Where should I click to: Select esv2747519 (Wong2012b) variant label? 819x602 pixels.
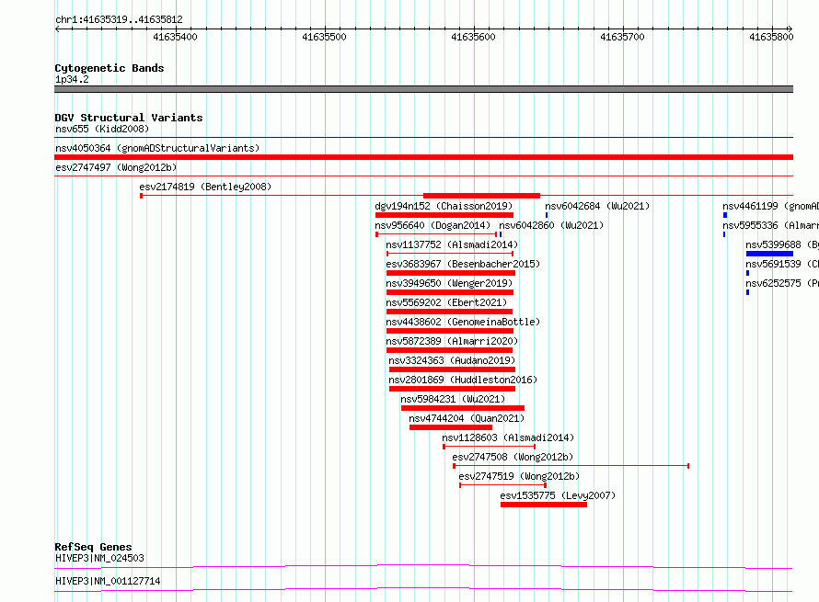pos(519,476)
